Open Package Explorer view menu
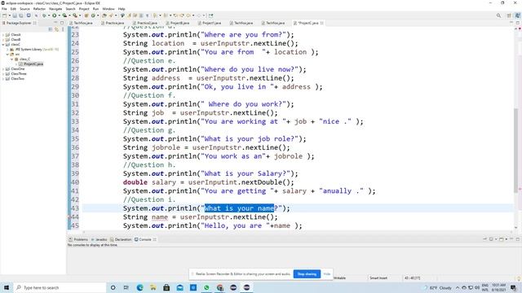The image size is (522, 293). tap(63, 29)
